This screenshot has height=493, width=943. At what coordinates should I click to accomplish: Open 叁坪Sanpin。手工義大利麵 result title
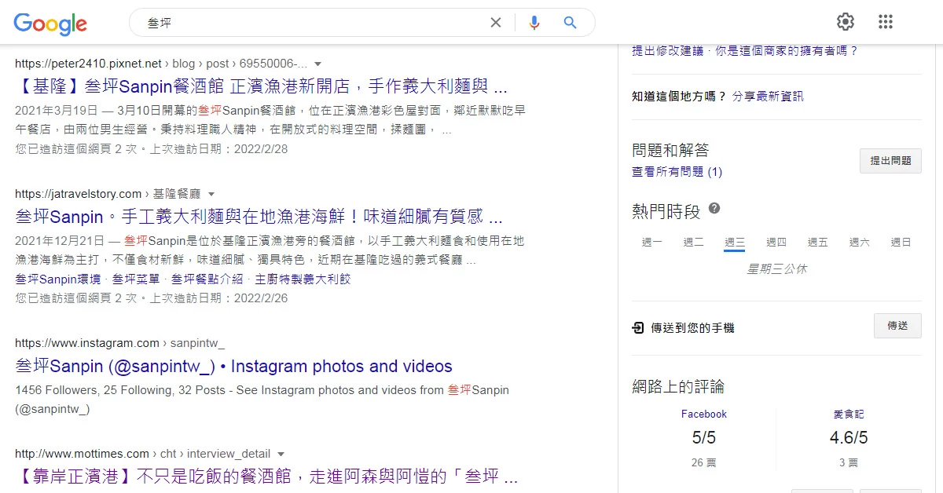pyautogui.click(x=259, y=216)
